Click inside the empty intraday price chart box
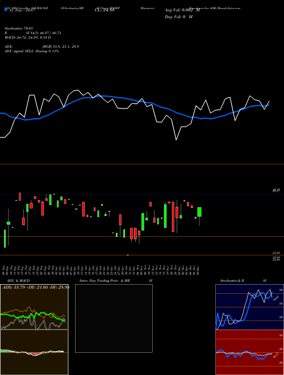 click(x=114, y=318)
